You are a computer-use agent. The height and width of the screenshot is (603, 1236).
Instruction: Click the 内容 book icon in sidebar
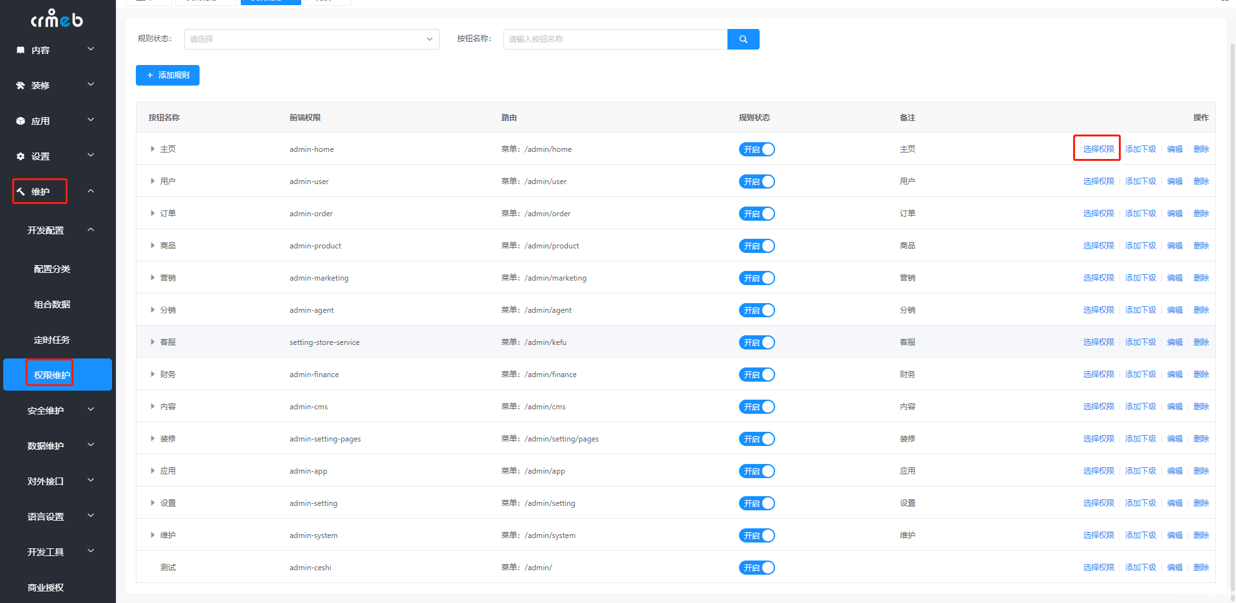tap(21, 50)
